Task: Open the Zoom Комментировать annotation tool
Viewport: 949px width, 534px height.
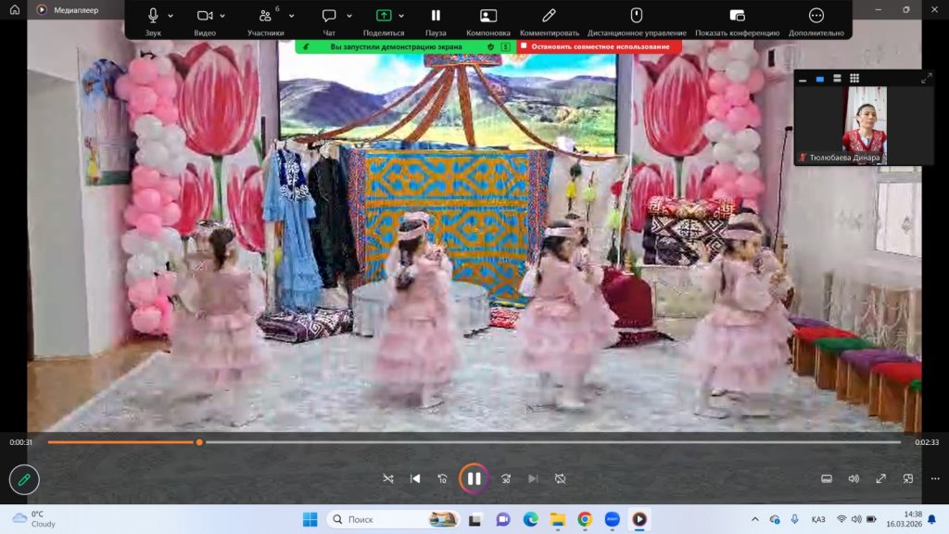Action: click(x=549, y=17)
